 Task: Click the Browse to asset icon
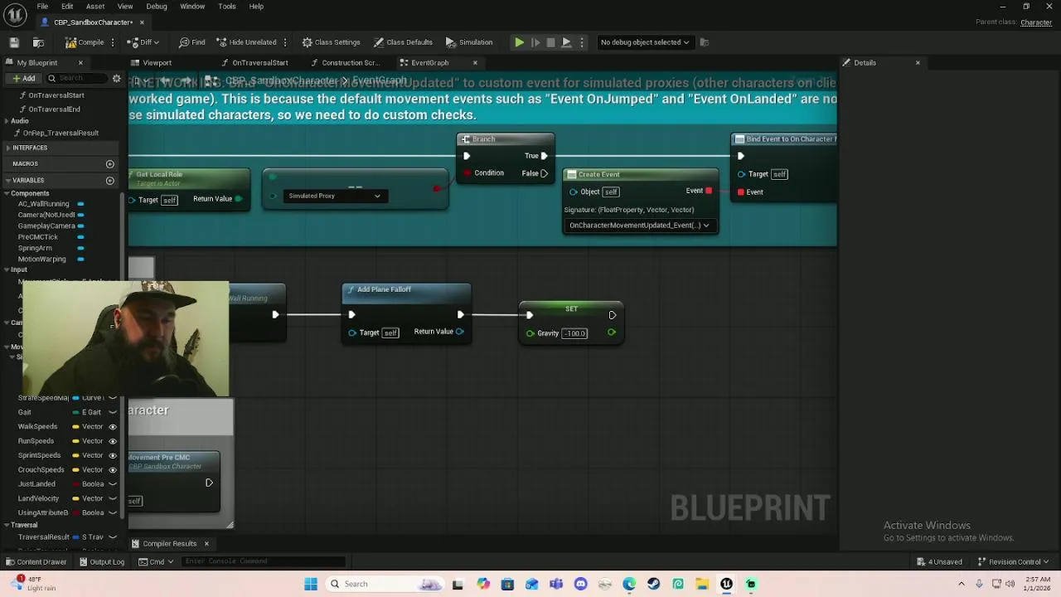[38, 42]
